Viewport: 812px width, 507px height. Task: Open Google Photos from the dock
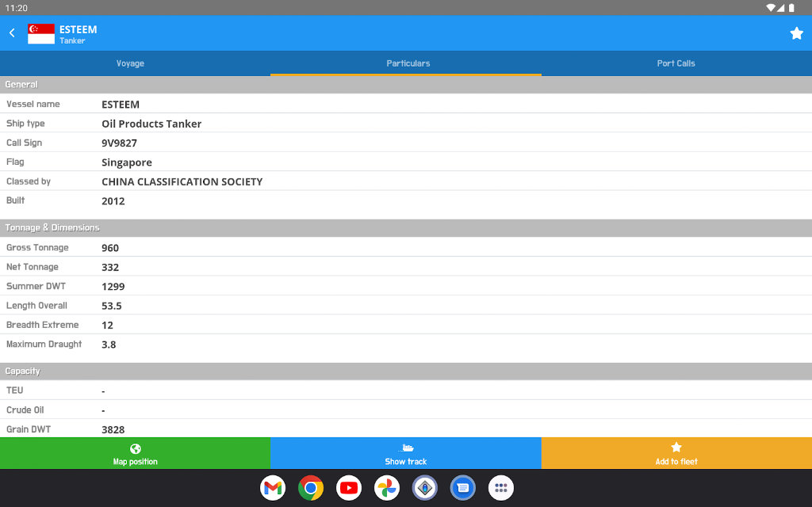pos(387,488)
